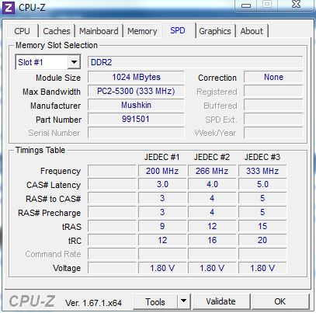316x313 pixels.
Task: Click the empty Serial Number field
Action: (x=136, y=133)
